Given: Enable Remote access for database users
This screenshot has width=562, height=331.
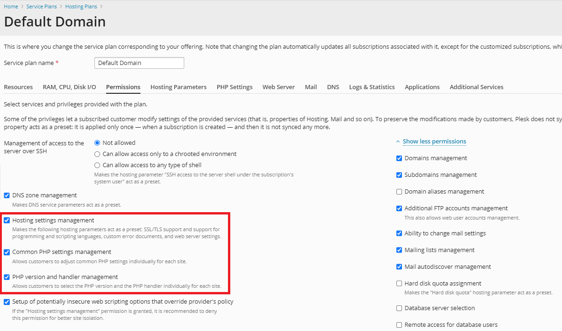Looking at the screenshot, I should (x=399, y=325).
